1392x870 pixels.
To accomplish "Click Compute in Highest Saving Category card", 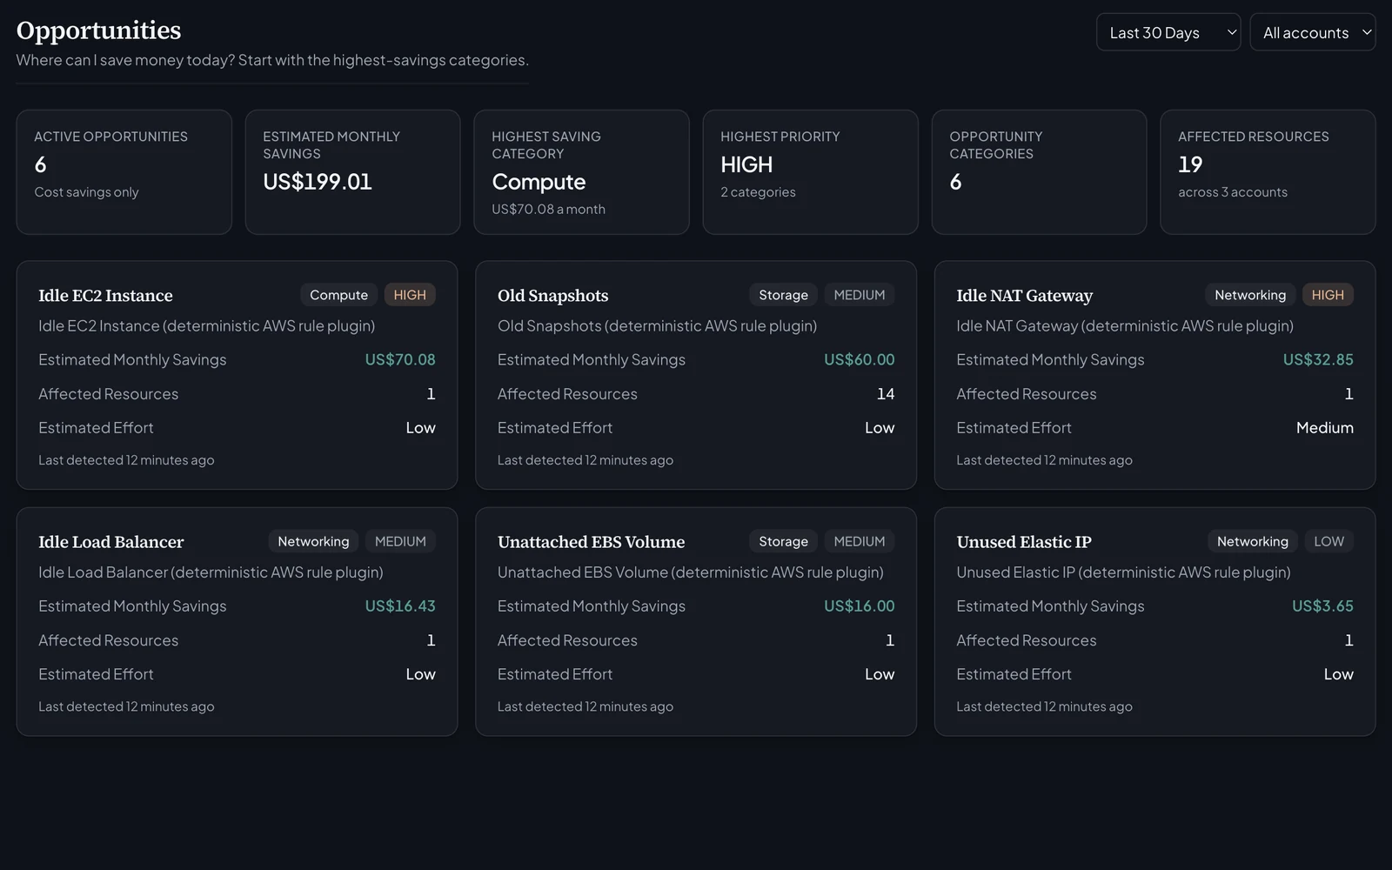I will pos(539,182).
